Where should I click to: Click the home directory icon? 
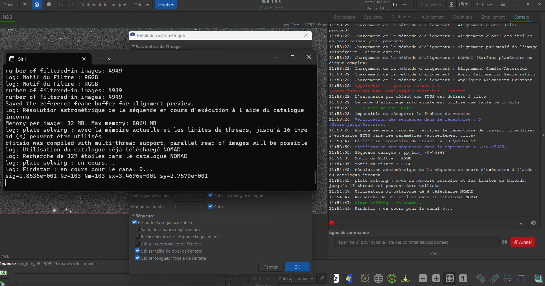[37, 5]
